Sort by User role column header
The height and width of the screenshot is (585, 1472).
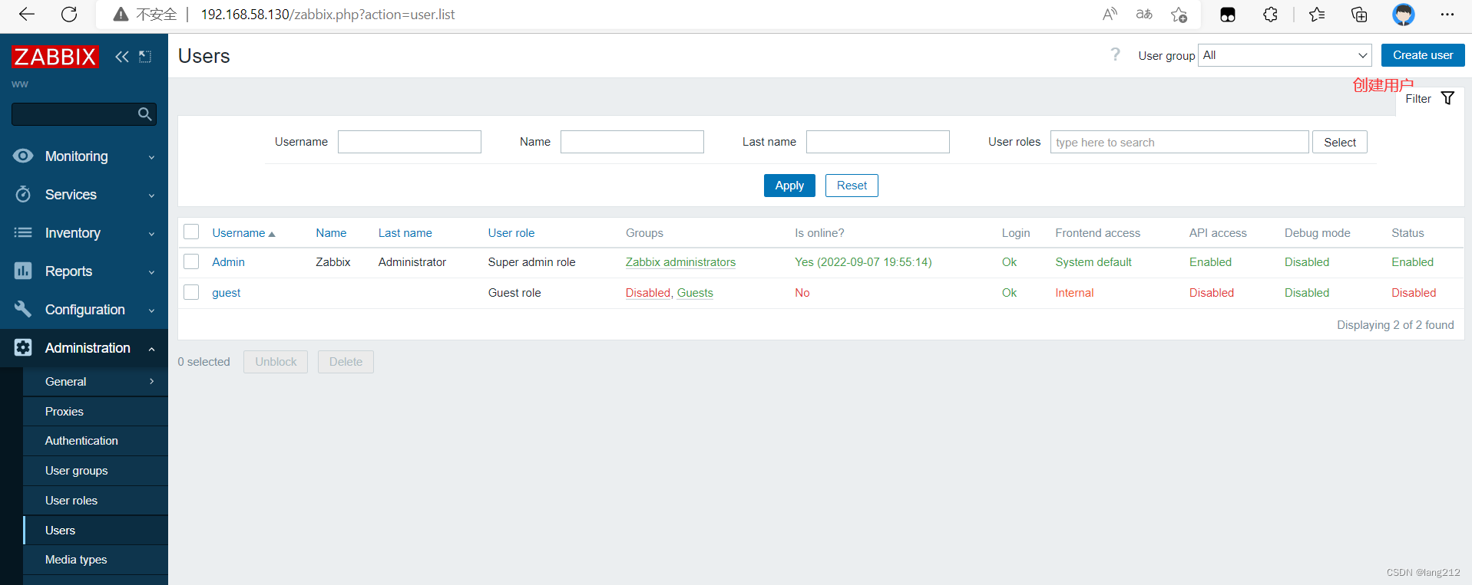point(511,233)
